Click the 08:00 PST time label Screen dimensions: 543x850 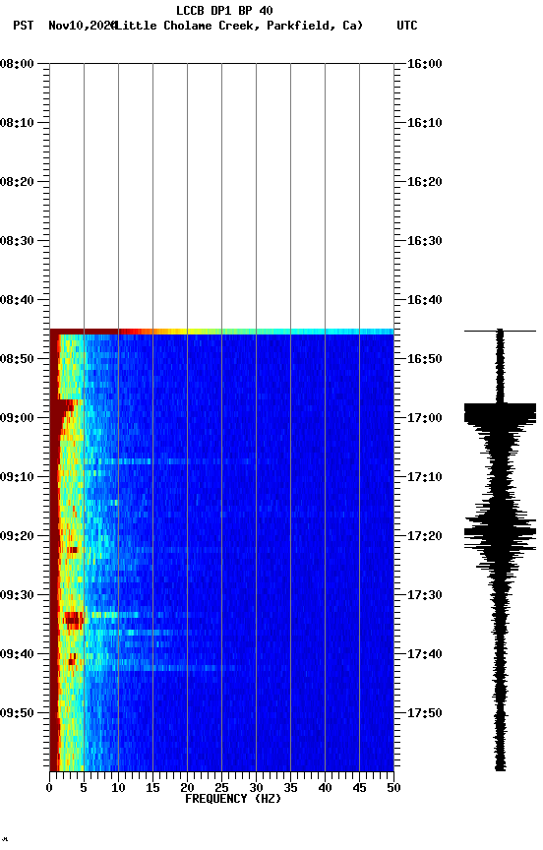point(17,64)
